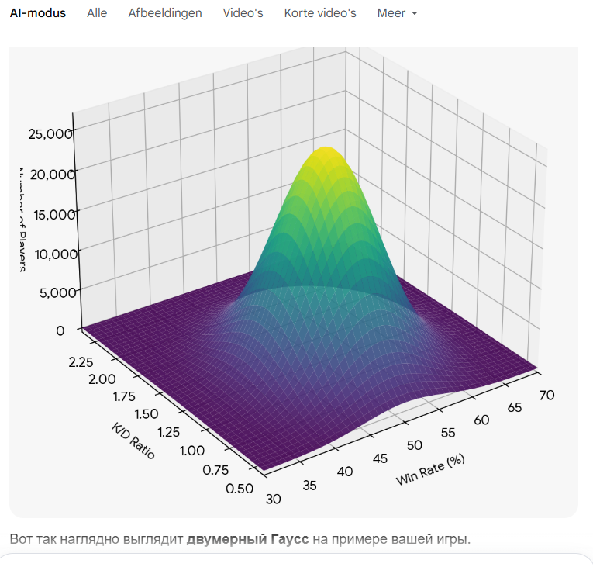Click the 2.25 tick on K/D axis

click(81, 362)
